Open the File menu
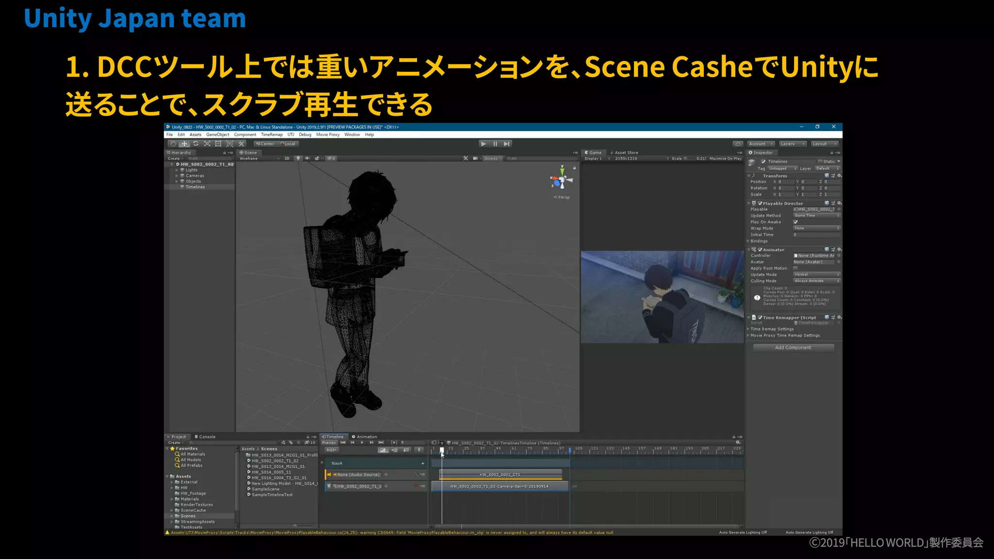The height and width of the screenshot is (559, 994). [169, 135]
